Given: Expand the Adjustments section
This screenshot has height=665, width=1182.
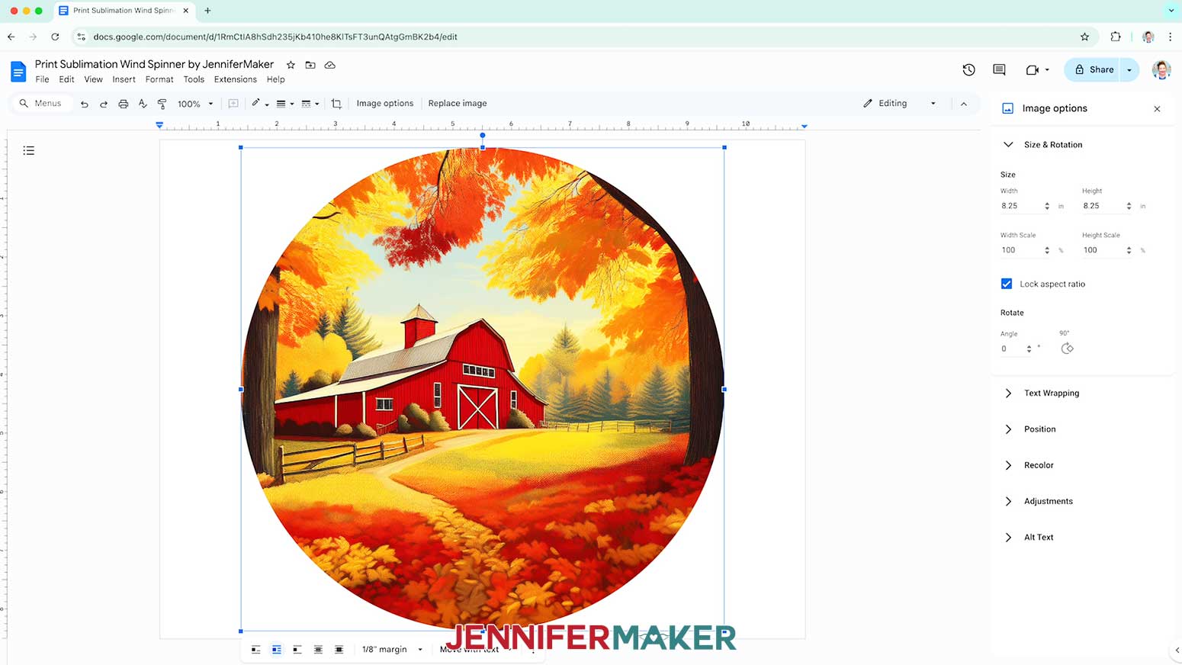Looking at the screenshot, I should pos(1008,502).
